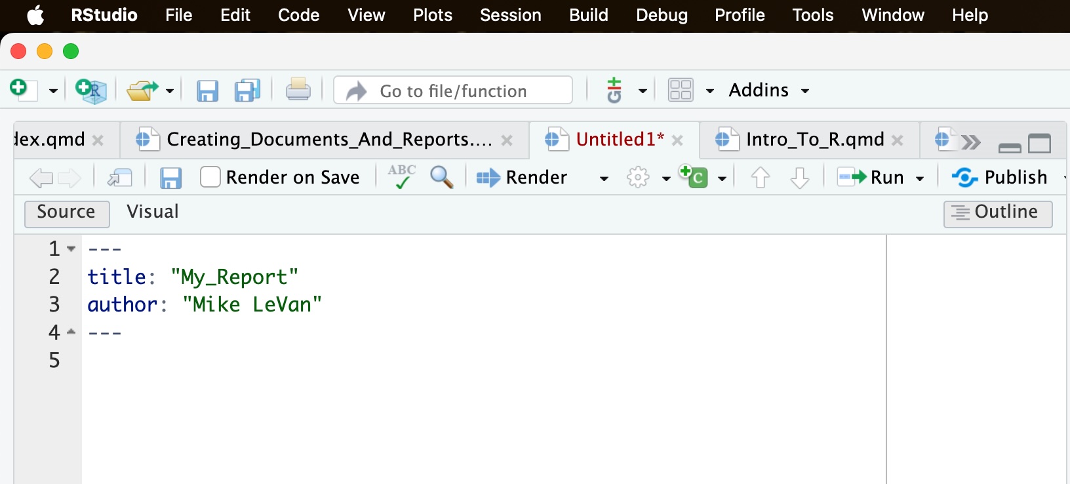Screen dimensions: 1070x484
Task: Save all open documents
Action: [x=247, y=90]
